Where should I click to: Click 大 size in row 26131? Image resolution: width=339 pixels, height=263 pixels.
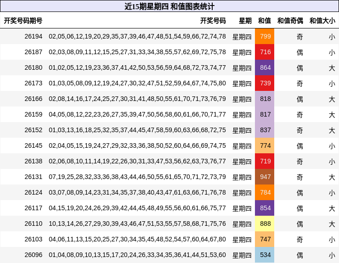(x=332, y=177)
